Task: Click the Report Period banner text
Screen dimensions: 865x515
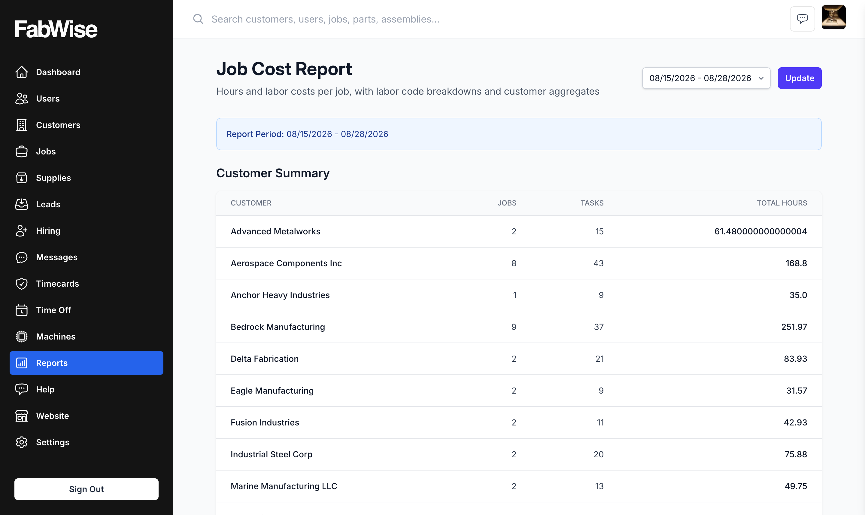Action: point(307,134)
